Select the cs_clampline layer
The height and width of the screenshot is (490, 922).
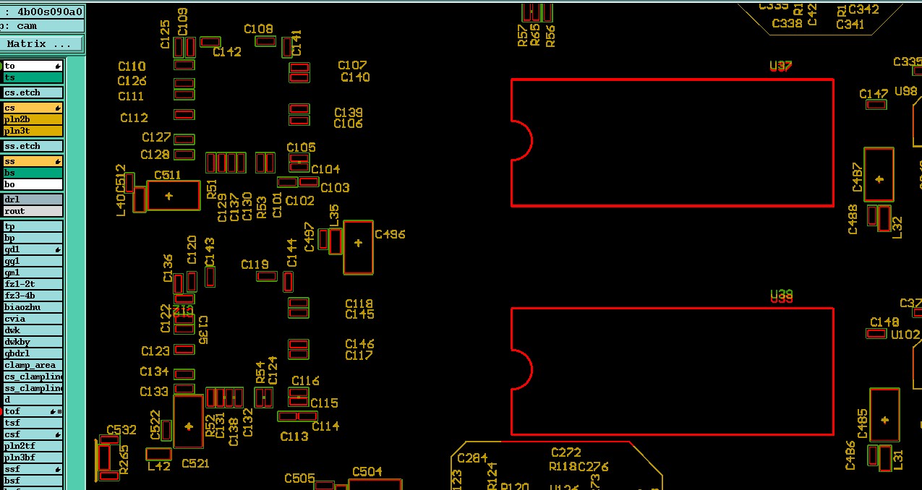pos(33,377)
